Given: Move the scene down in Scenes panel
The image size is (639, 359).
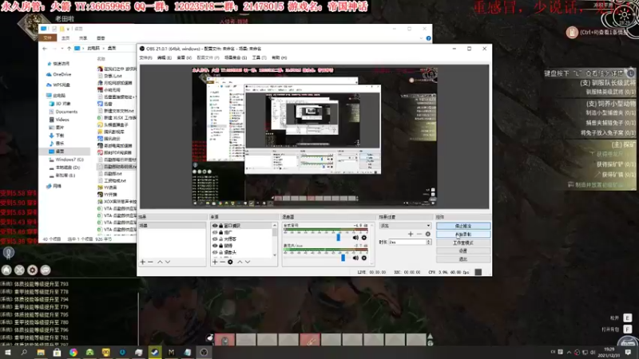Looking at the screenshot, I should (x=168, y=262).
